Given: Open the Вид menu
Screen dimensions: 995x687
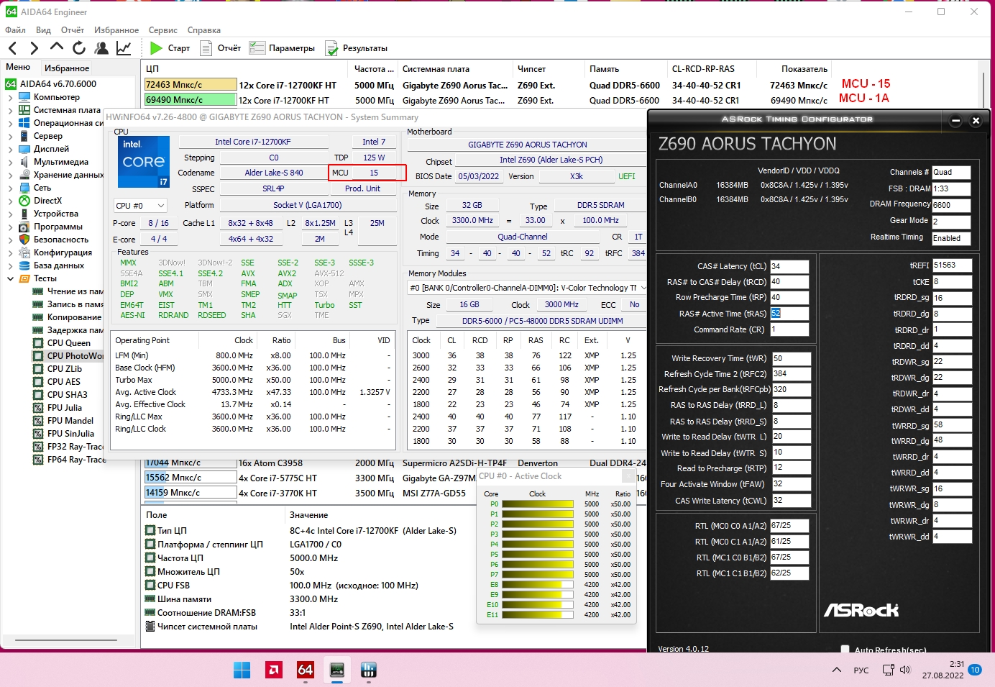Looking at the screenshot, I should [x=43, y=30].
